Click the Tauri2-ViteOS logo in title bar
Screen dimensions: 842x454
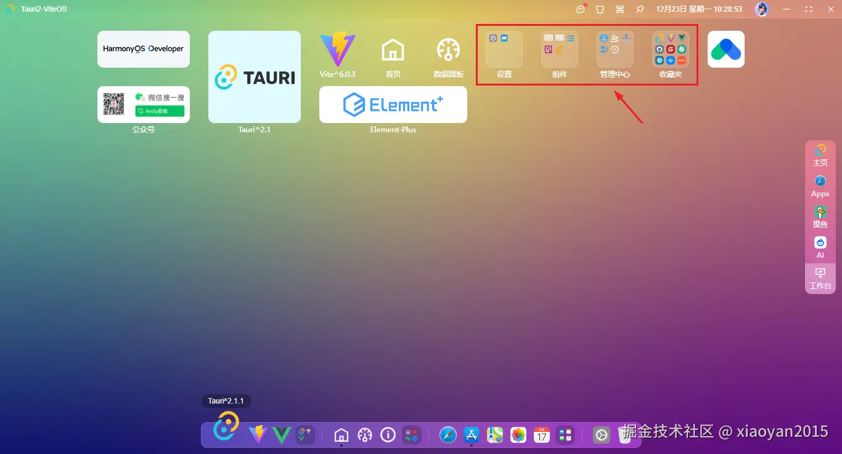pos(11,9)
